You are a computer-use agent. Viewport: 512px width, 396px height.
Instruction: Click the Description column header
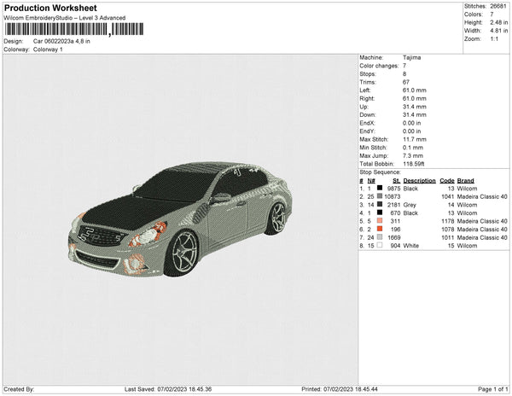419,181
